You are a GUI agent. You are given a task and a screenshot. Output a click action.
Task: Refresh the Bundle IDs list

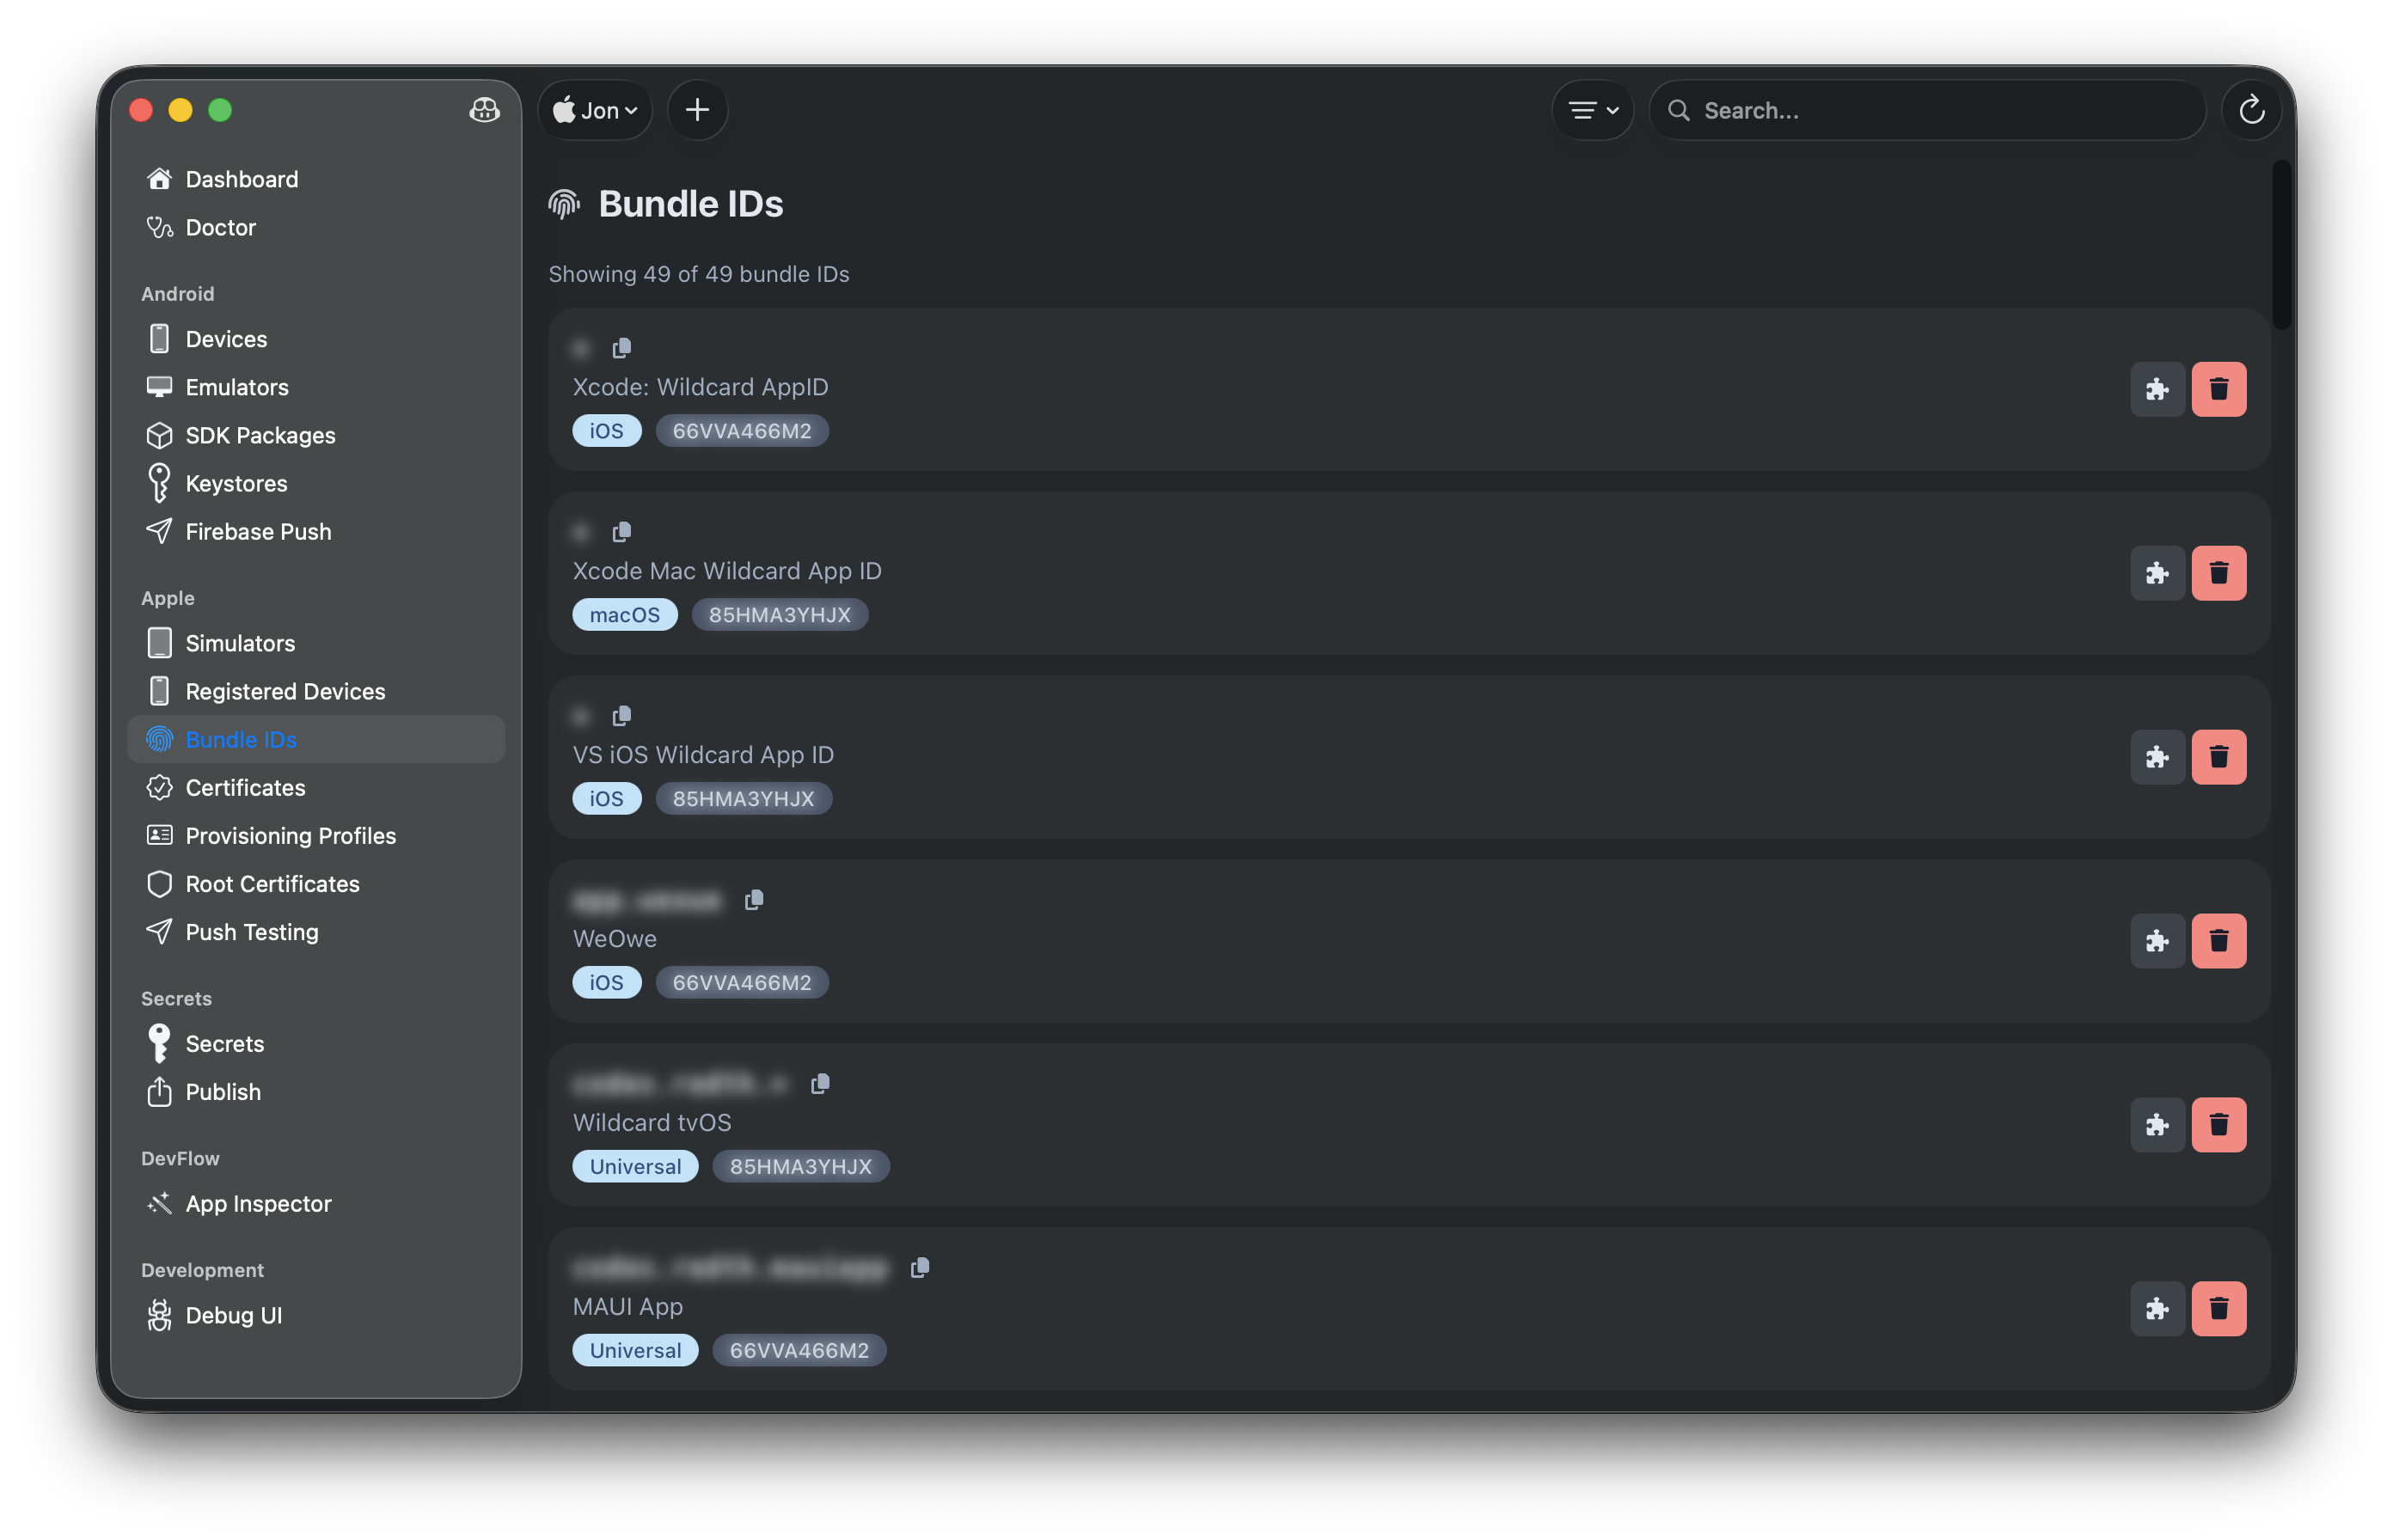(2251, 110)
